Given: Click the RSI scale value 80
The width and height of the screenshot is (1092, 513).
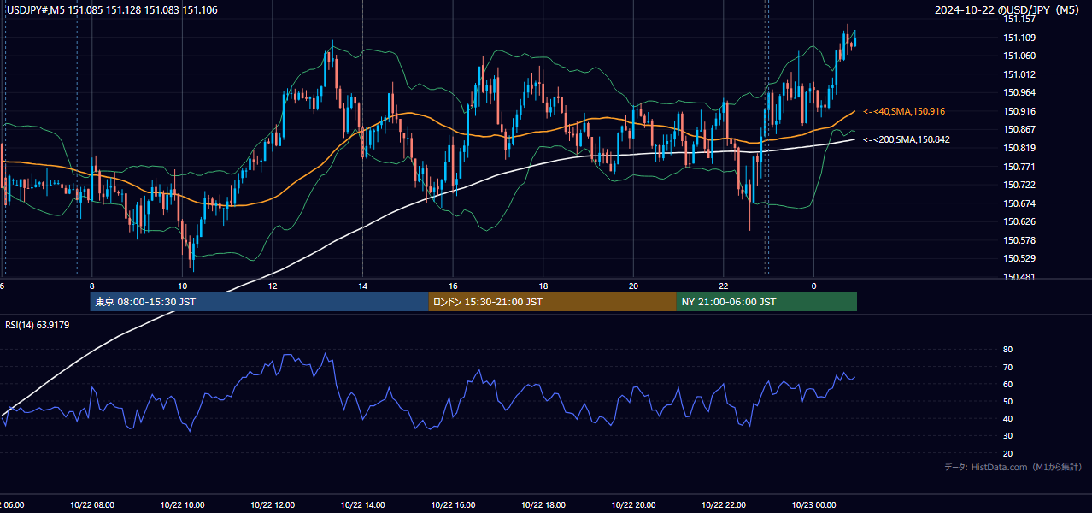Looking at the screenshot, I should pos(1007,350).
